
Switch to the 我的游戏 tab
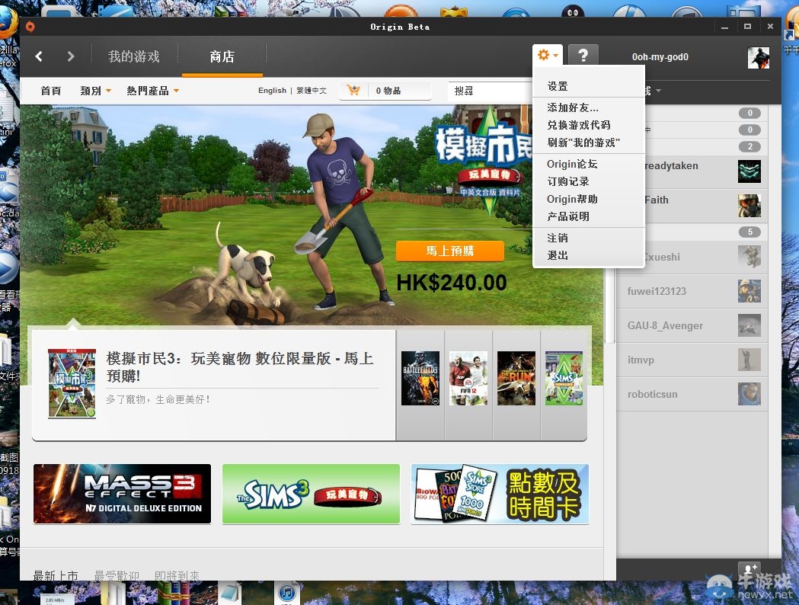click(x=133, y=56)
